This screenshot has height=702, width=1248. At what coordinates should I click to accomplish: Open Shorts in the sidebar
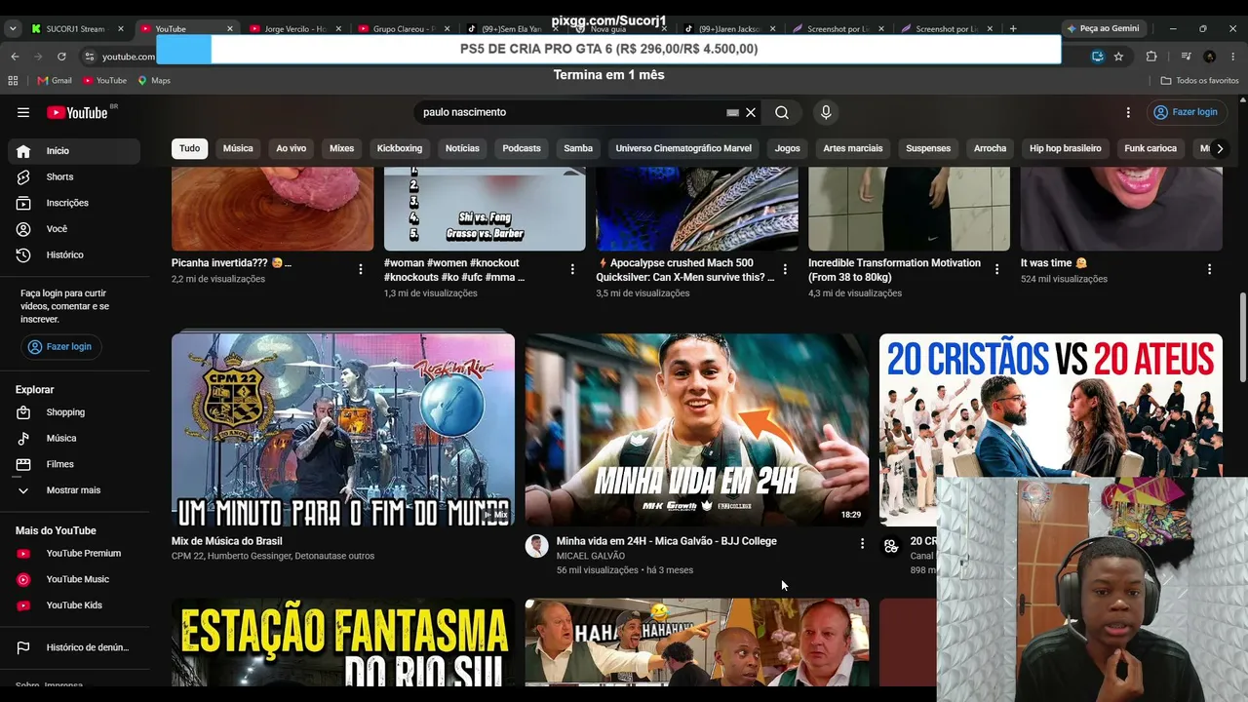[x=74, y=176]
